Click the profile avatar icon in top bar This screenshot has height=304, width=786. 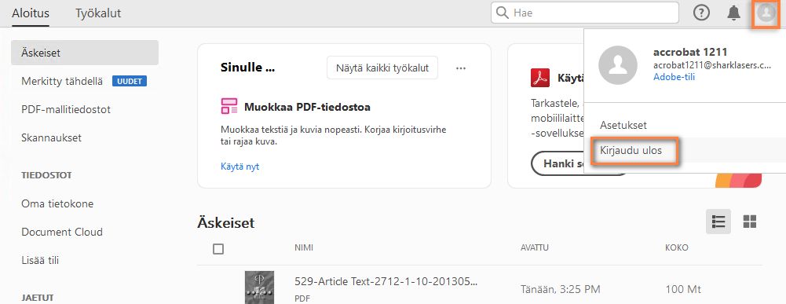point(766,13)
